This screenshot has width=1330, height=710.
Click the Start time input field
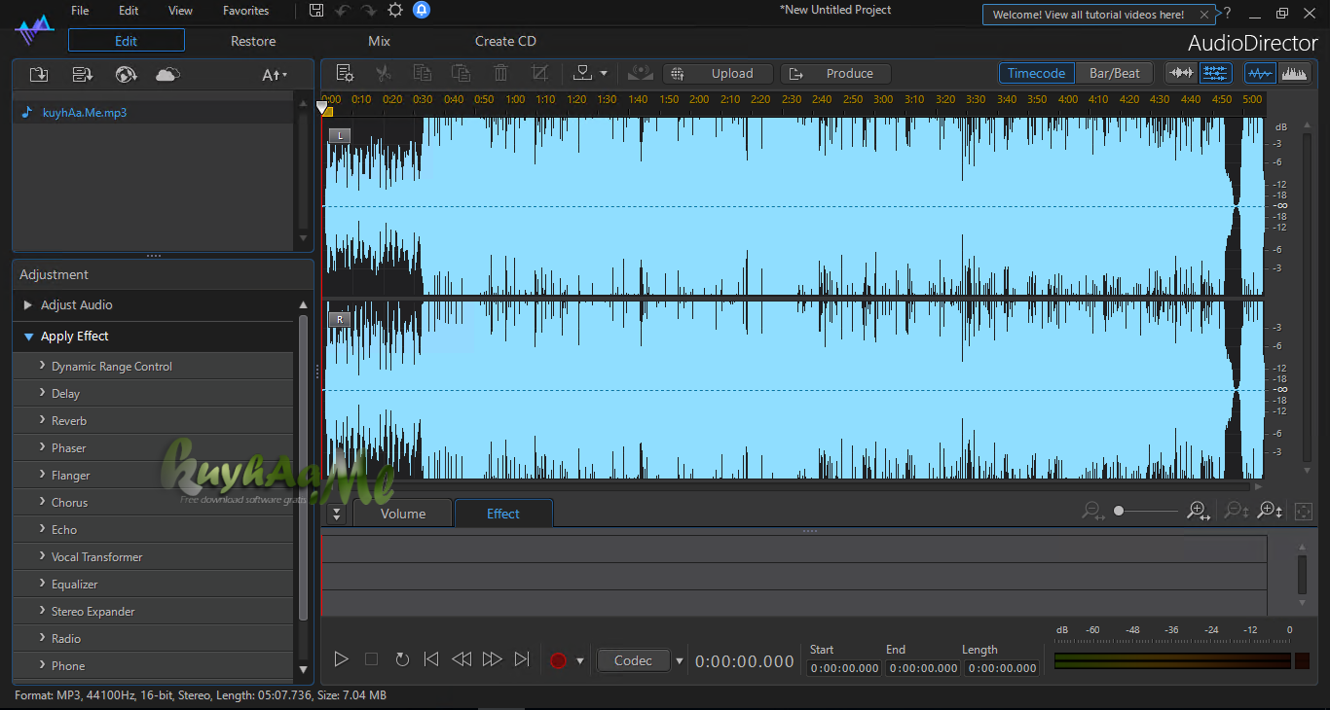point(844,668)
